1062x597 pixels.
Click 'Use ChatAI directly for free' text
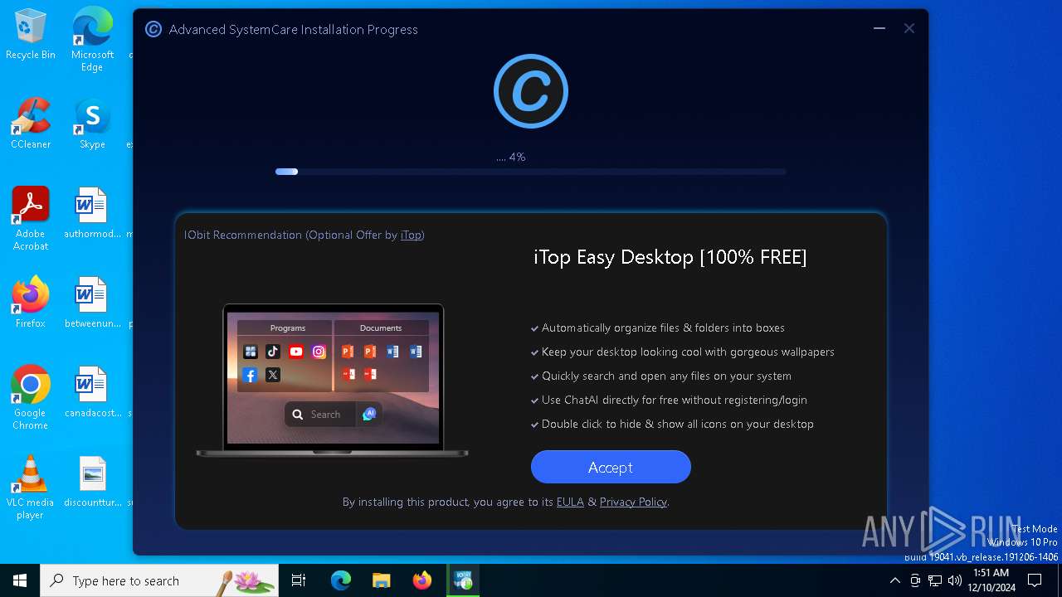click(675, 400)
